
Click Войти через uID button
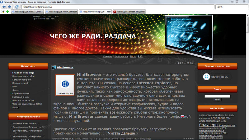pyautogui.click(x=220, y=77)
